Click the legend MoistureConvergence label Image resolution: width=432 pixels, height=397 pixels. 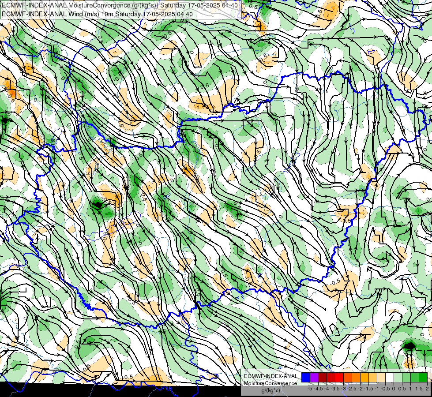(270, 383)
